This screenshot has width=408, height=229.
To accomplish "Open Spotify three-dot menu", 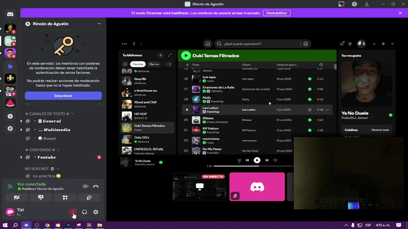I will tap(124, 44).
